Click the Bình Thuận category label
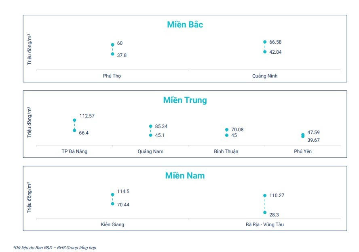This screenshot has width=359, height=252. click(x=226, y=151)
